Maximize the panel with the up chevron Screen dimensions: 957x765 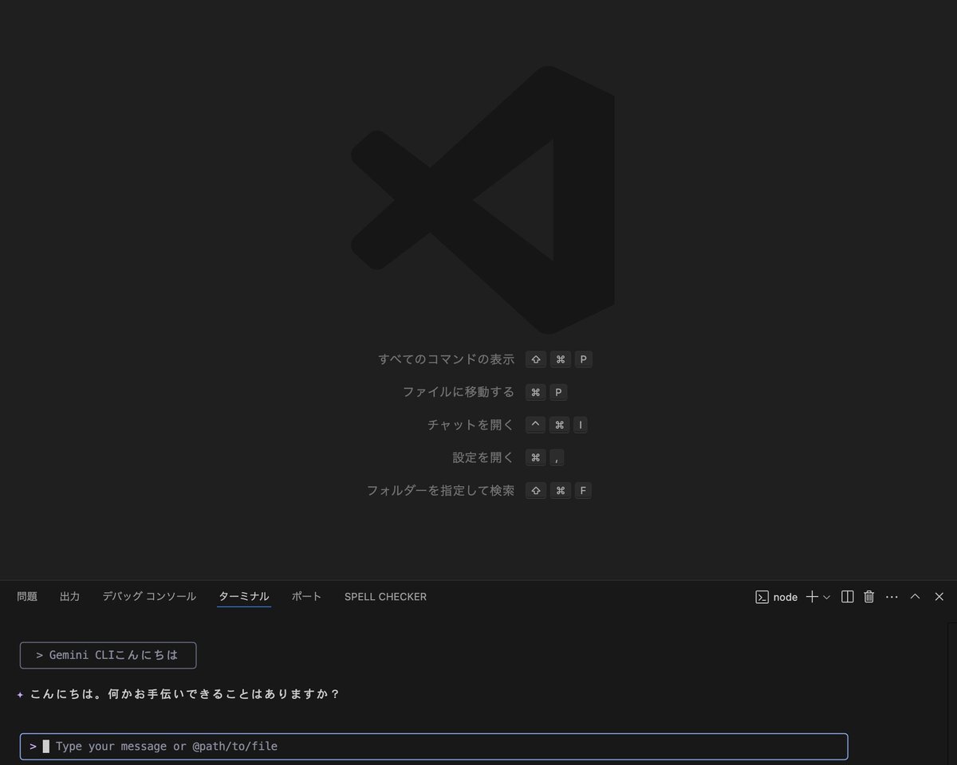916,597
